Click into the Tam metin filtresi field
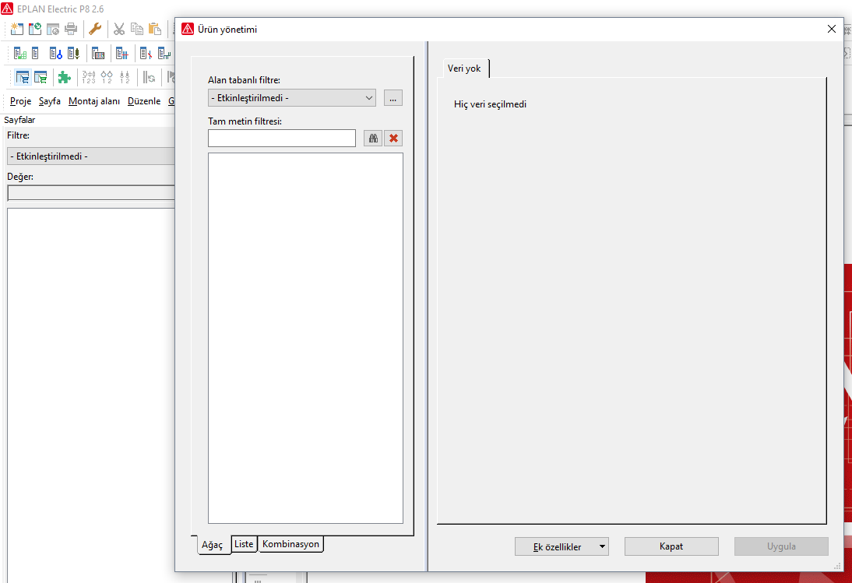 click(x=281, y=139)
